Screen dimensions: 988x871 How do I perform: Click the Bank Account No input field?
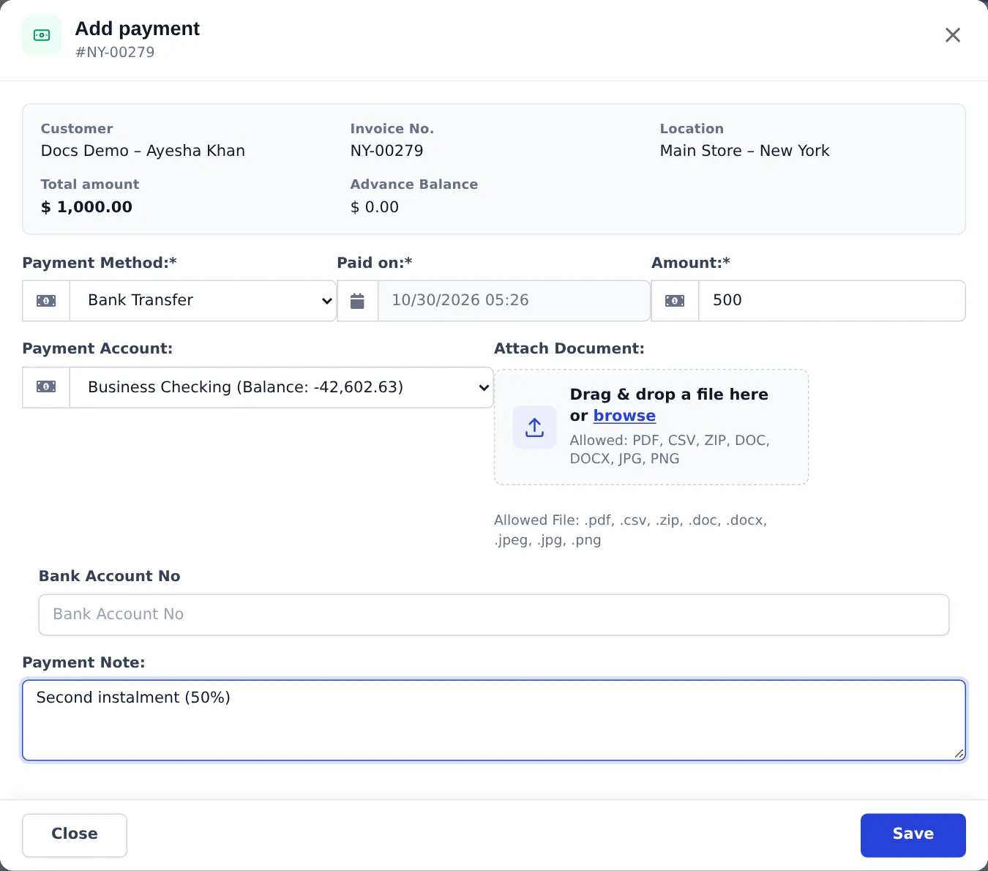pos(494,615)
